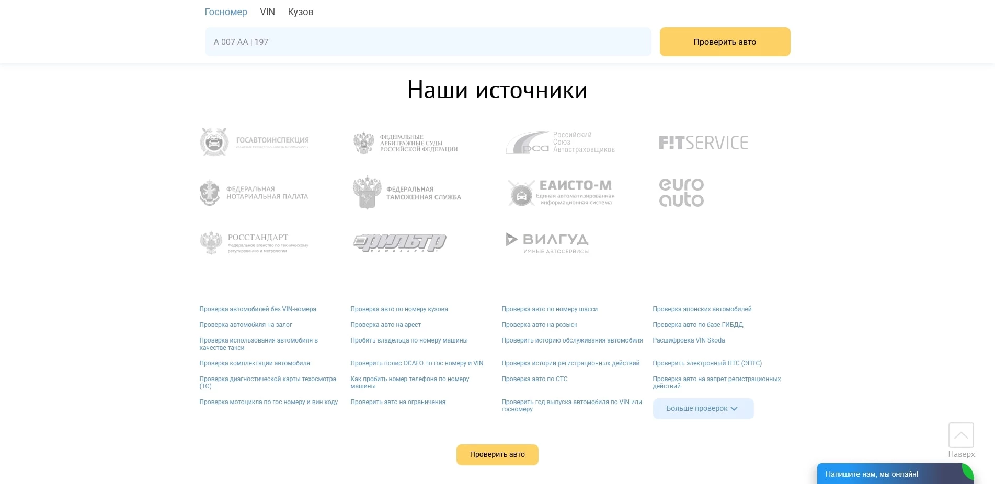Click the Вилгуд умные автосервисы logo
Image resolution: width=995 pixels, height=484 pixels.
pyautogui.click(x=547, y=242)
